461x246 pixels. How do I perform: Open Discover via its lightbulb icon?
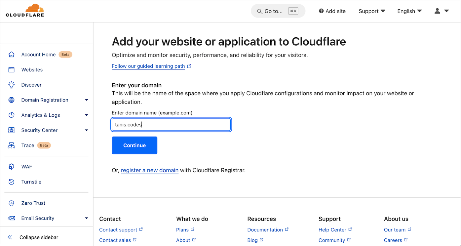click(x=12, y=85)
